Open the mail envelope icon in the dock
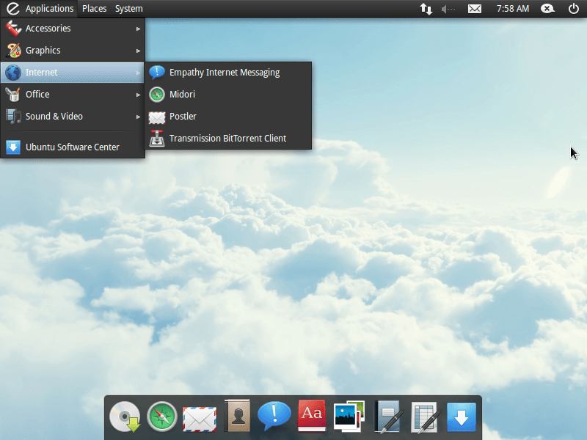The width and height of the screenshot is (587, 440). (x=200, y=419)
